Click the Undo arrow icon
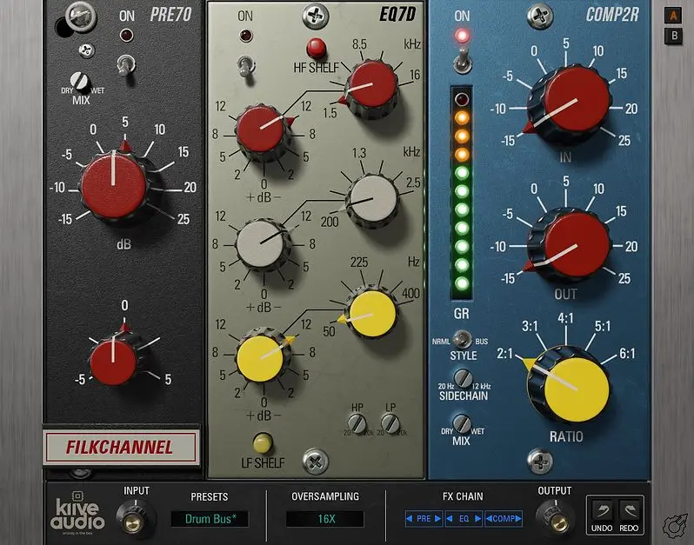 click(602, 511)
